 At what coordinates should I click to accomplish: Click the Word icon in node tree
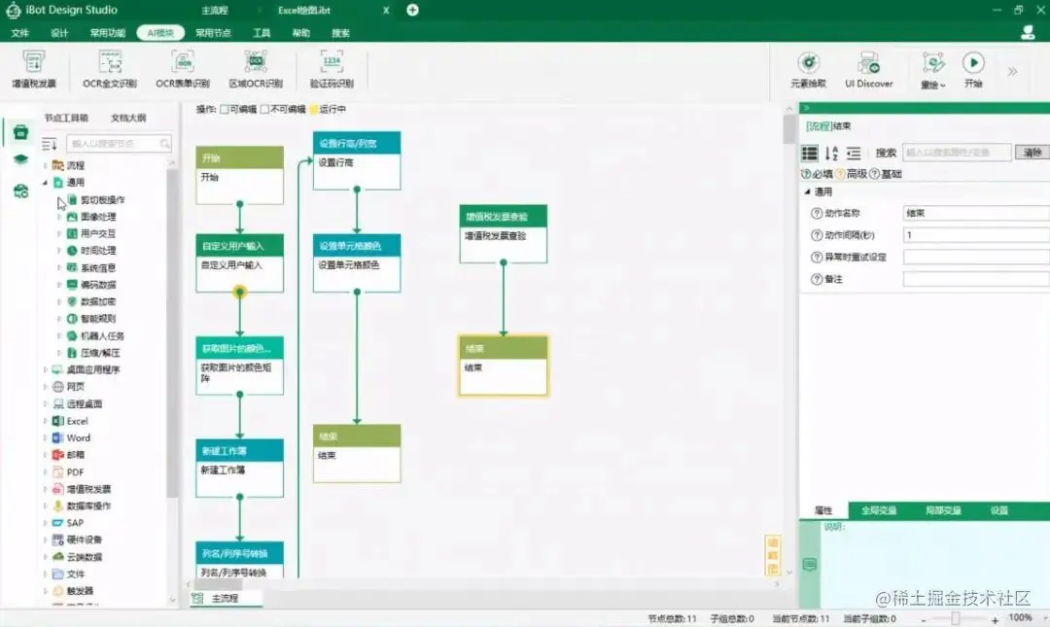coord(58,437)
